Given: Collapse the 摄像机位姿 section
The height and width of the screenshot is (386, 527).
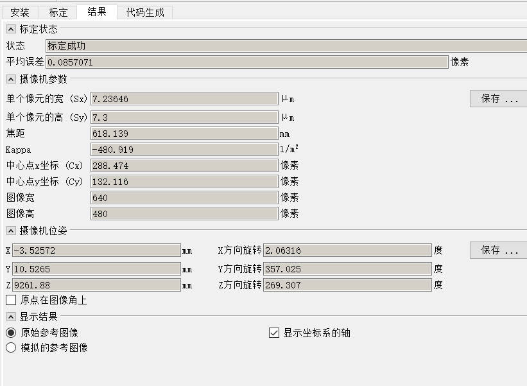Looking at the screenshot, I should point(11,231).
